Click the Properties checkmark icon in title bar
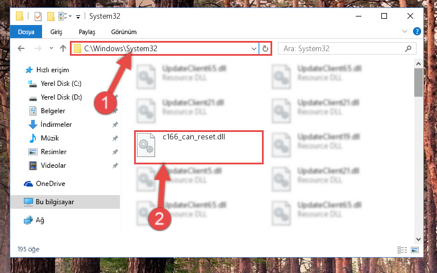Screen dimensions: 437x273 click(38, 16)
